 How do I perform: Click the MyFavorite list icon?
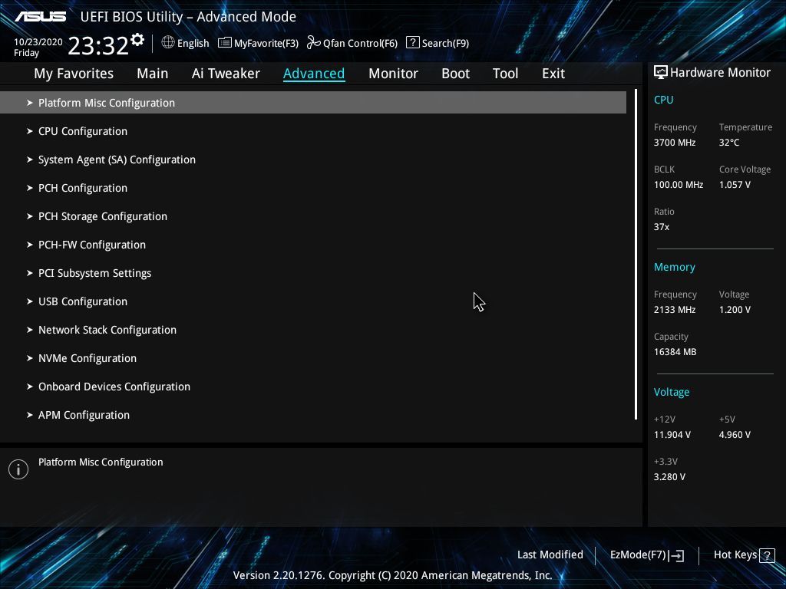tap(225, 43)
